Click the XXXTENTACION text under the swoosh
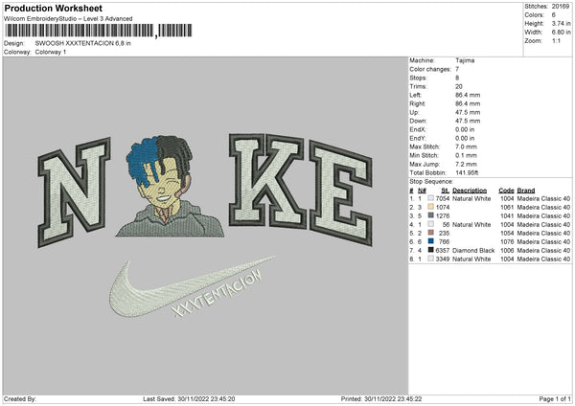This screenshot has height=406, width=575. [x=218, y=294]
